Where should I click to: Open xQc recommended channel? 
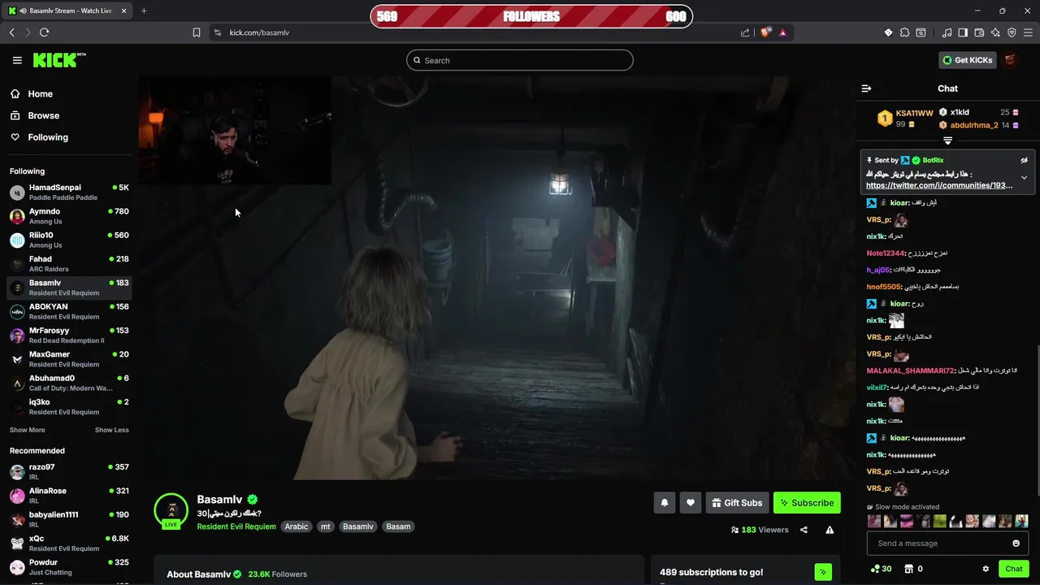pyautogui.click(x=69, y=543)
